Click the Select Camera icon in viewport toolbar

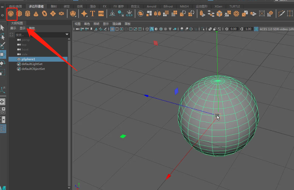pyautogui.click(x=77, y=29)
